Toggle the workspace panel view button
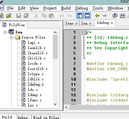 tap(80, 16)
